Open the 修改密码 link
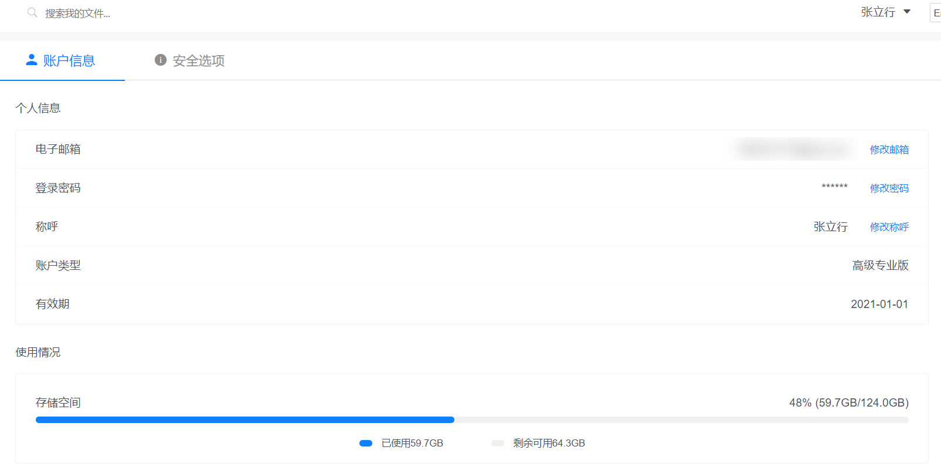This screenshot has width=941, height=467. click(x=889, y=188)
